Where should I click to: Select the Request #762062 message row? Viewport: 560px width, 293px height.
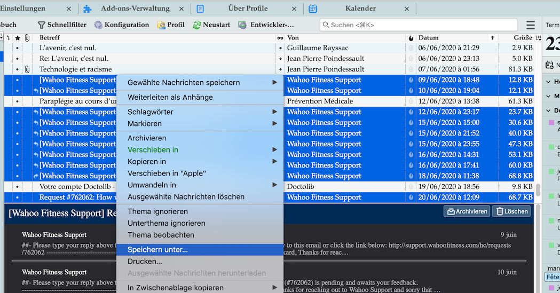pos(269,197)
